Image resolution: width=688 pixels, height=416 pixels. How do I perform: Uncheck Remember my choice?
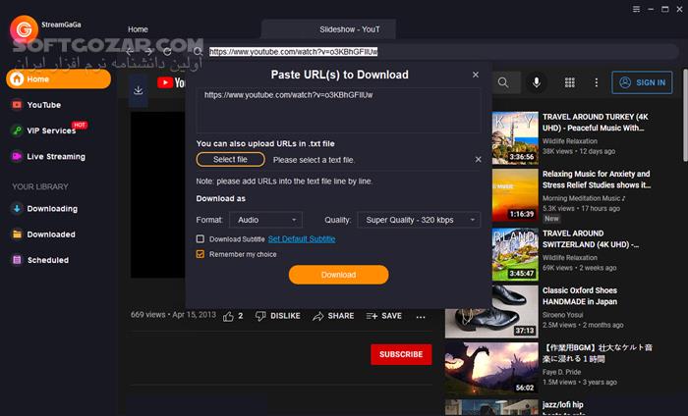pos(201,254)
